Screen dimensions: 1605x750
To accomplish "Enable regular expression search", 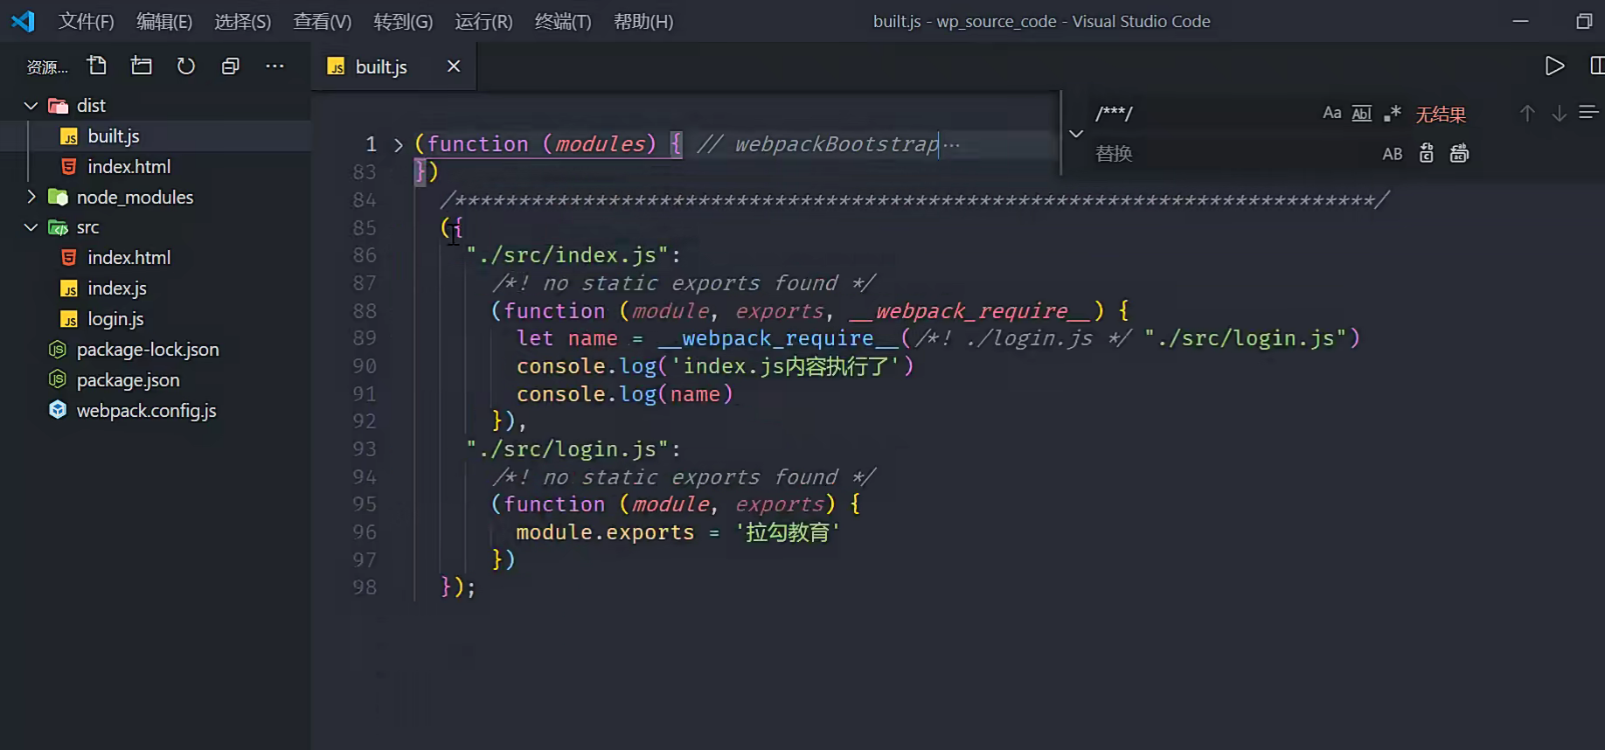I will [x=1393, y=114].
